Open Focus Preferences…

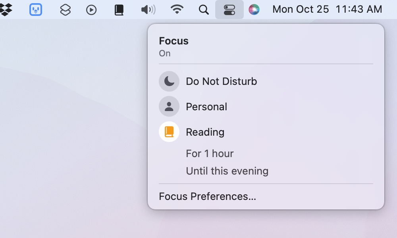(207, 196)
